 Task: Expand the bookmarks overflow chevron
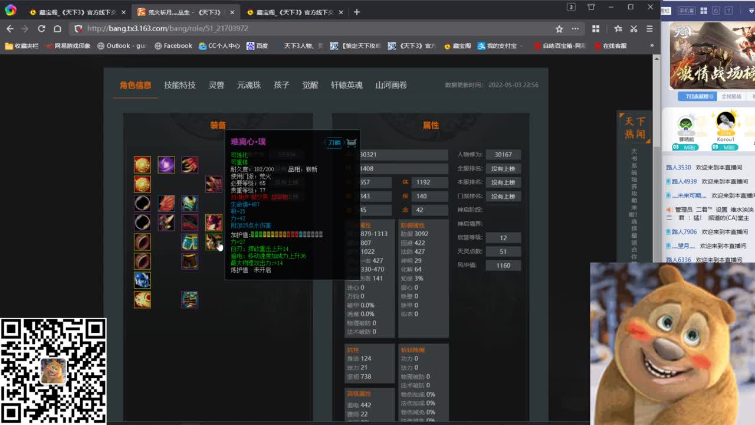pos(652,45)
